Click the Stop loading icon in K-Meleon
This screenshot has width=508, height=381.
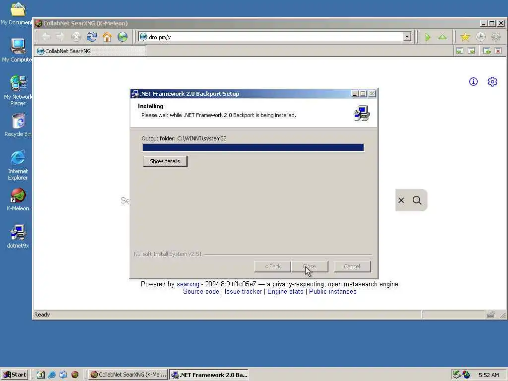click(76, 37)
